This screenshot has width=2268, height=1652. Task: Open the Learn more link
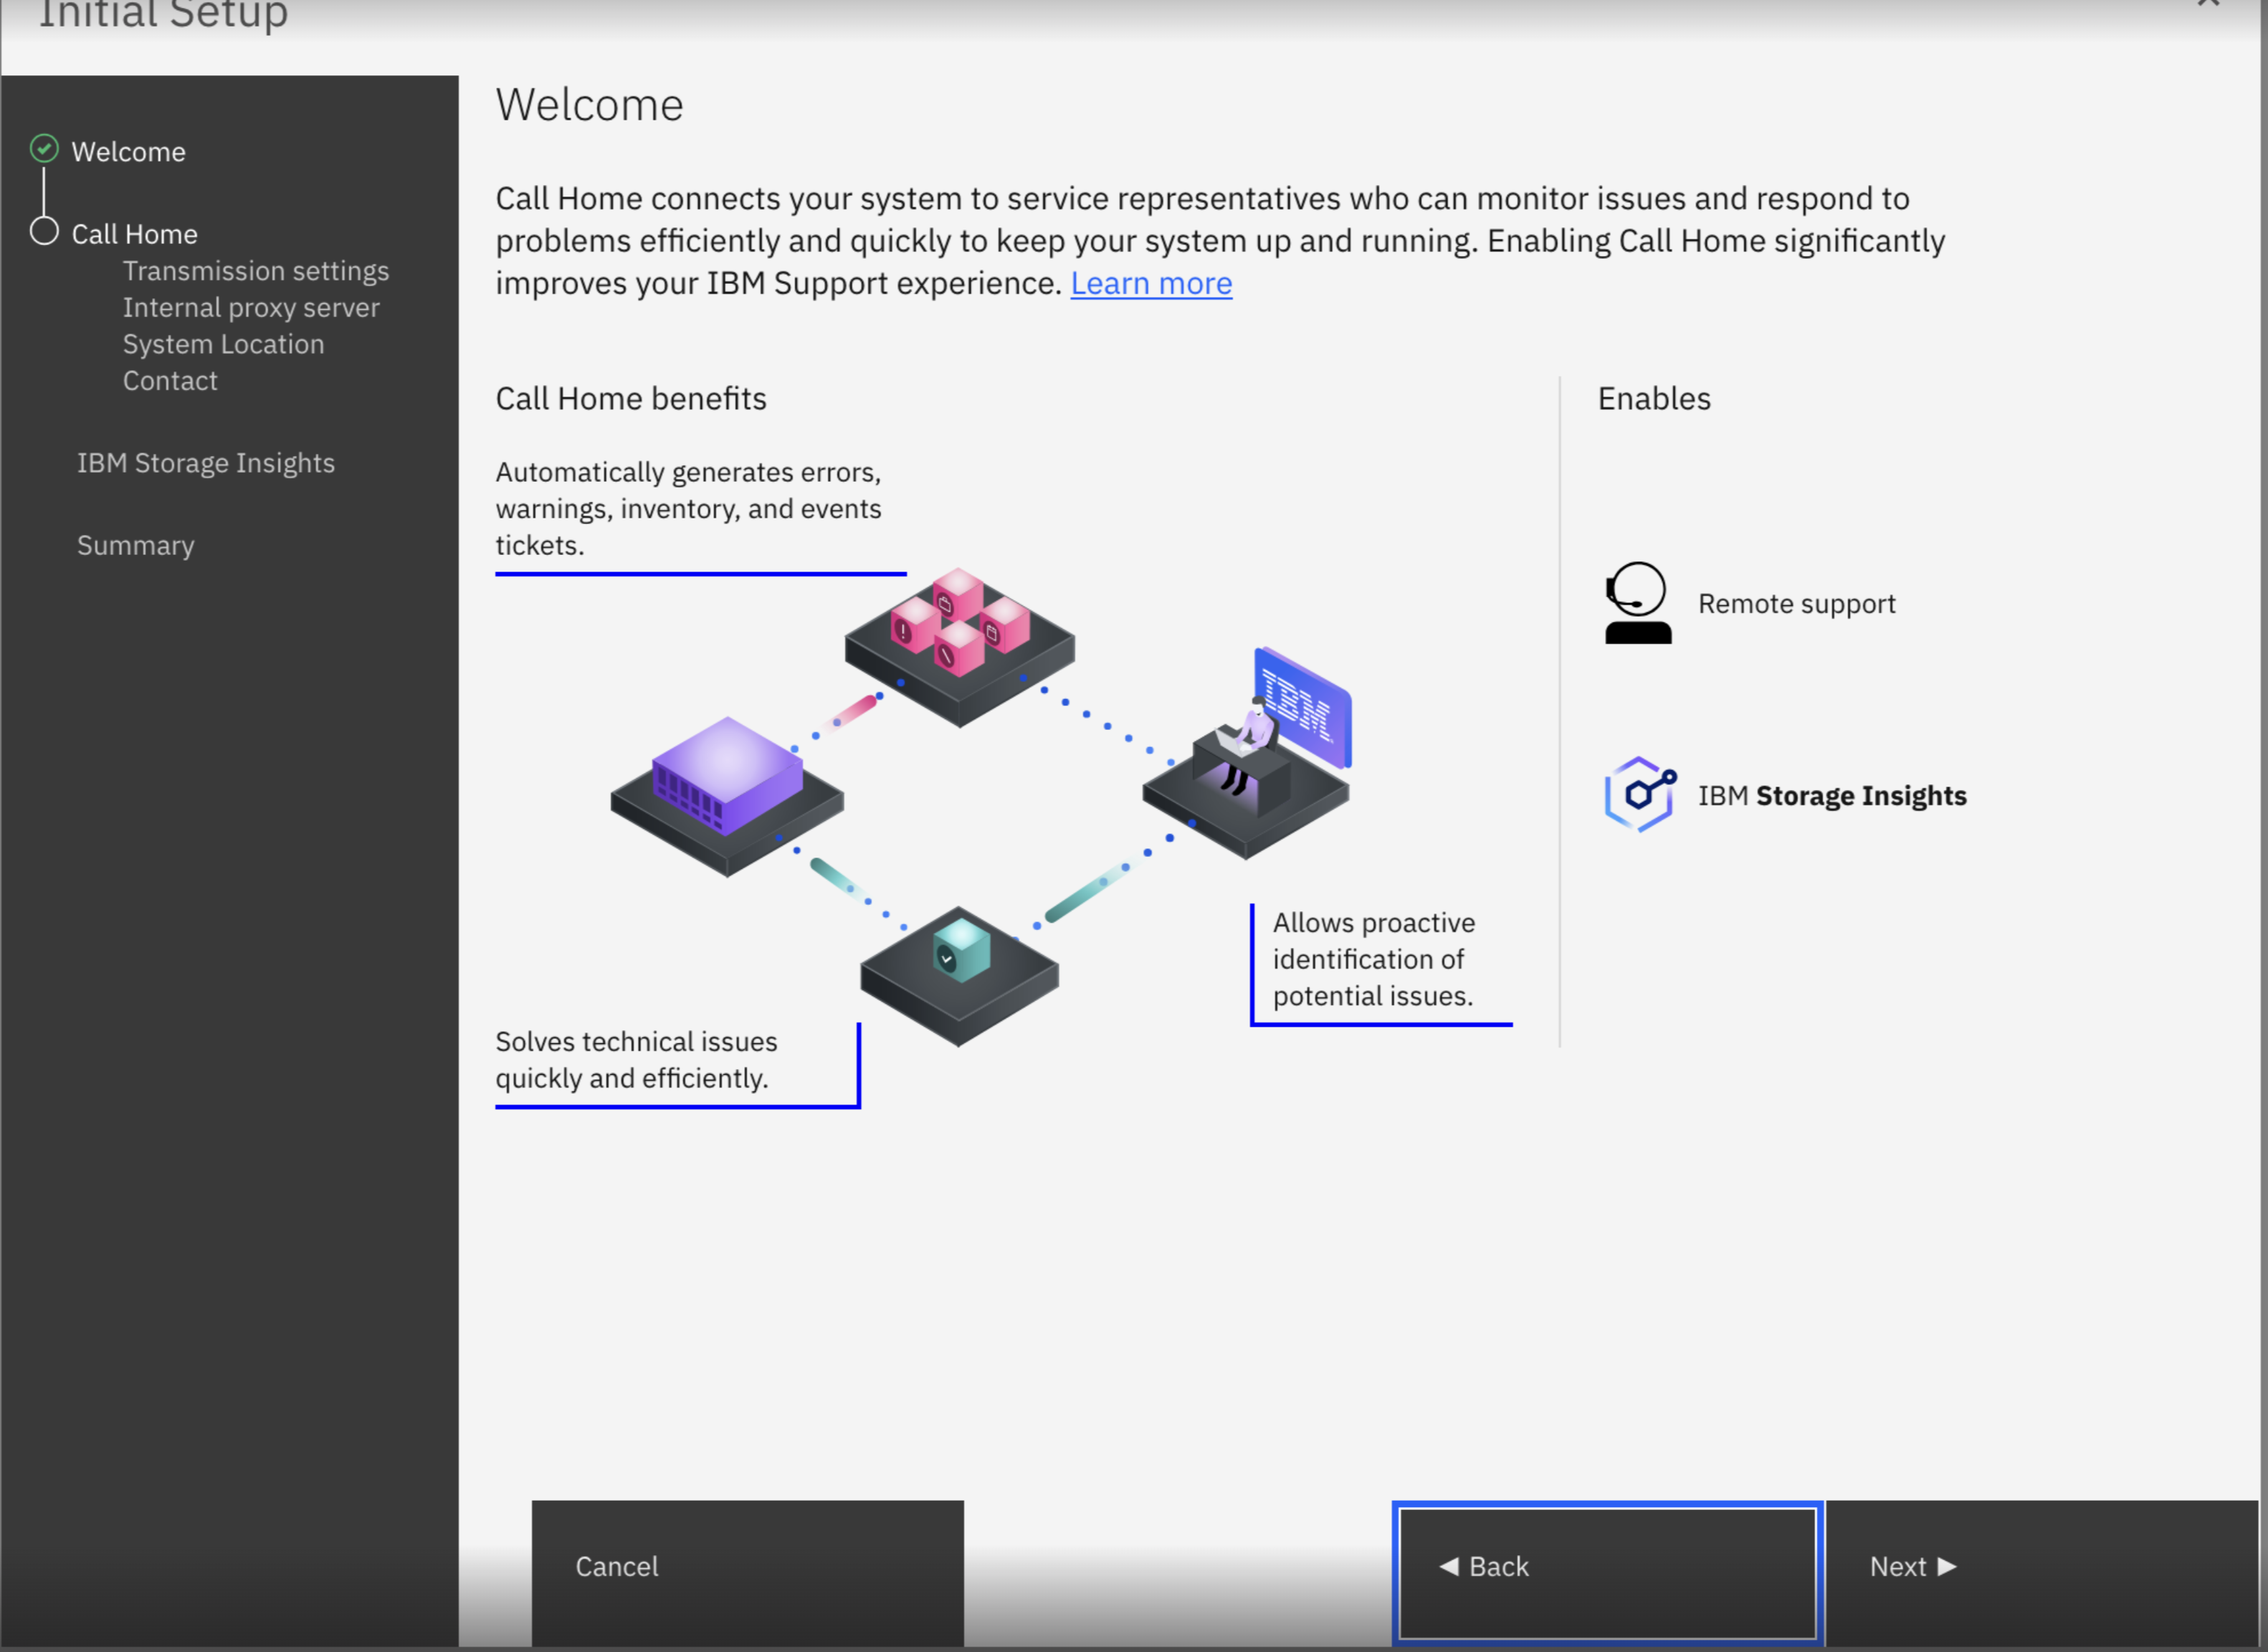[x=1151, y=284]
